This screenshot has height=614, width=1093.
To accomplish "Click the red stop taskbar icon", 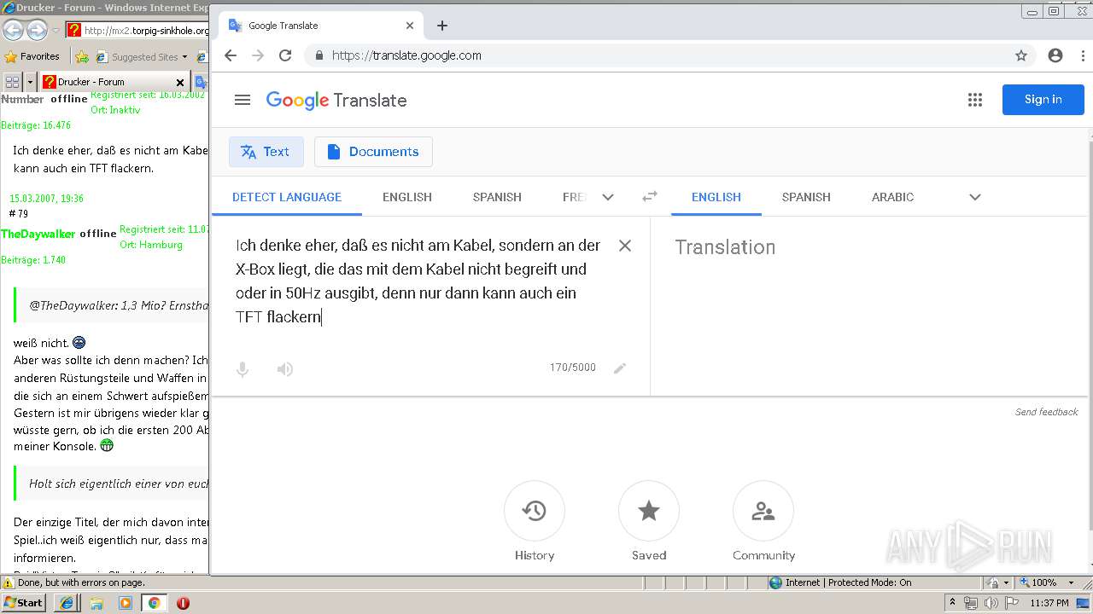I will coord(183,603).
